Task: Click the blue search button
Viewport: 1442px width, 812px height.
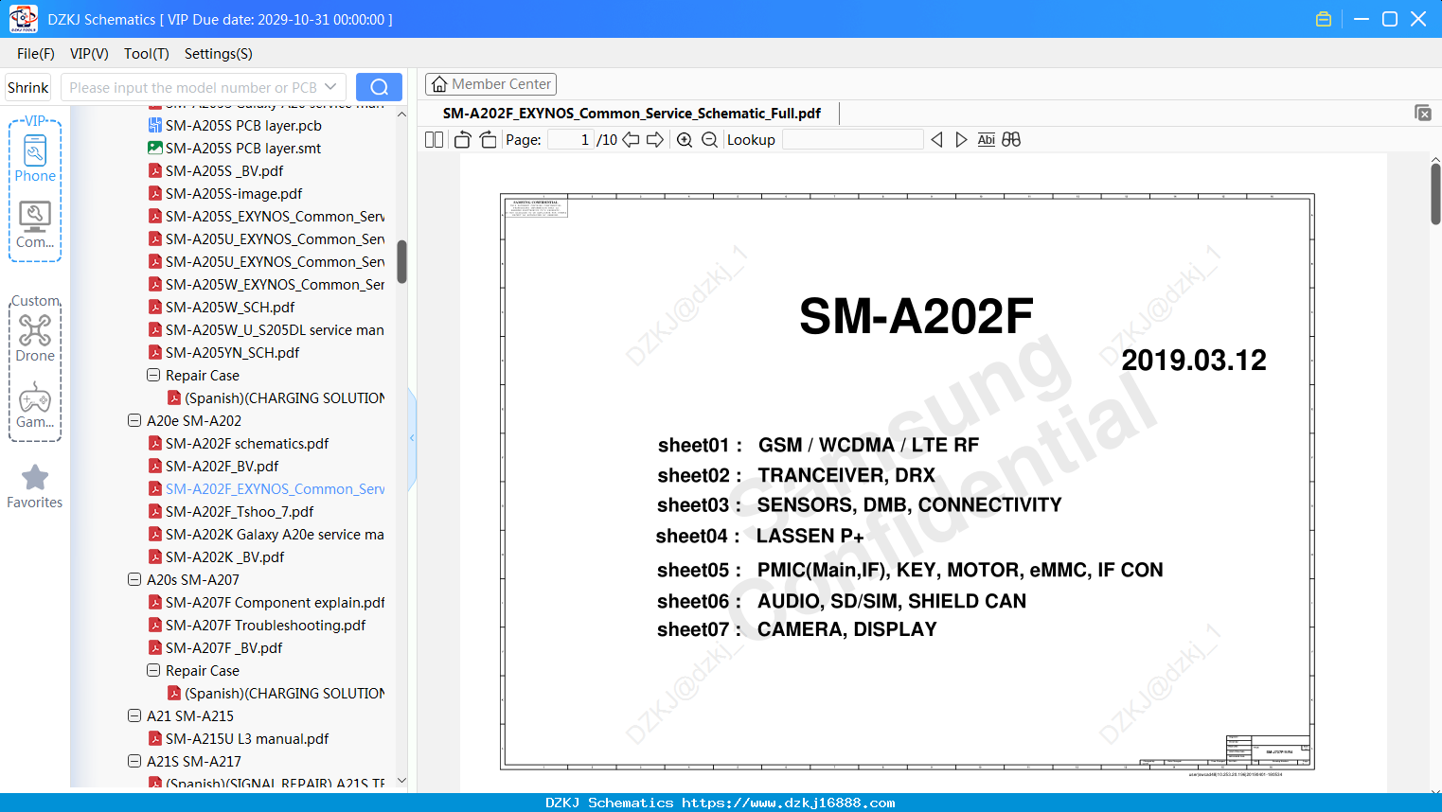Action: 379,87
